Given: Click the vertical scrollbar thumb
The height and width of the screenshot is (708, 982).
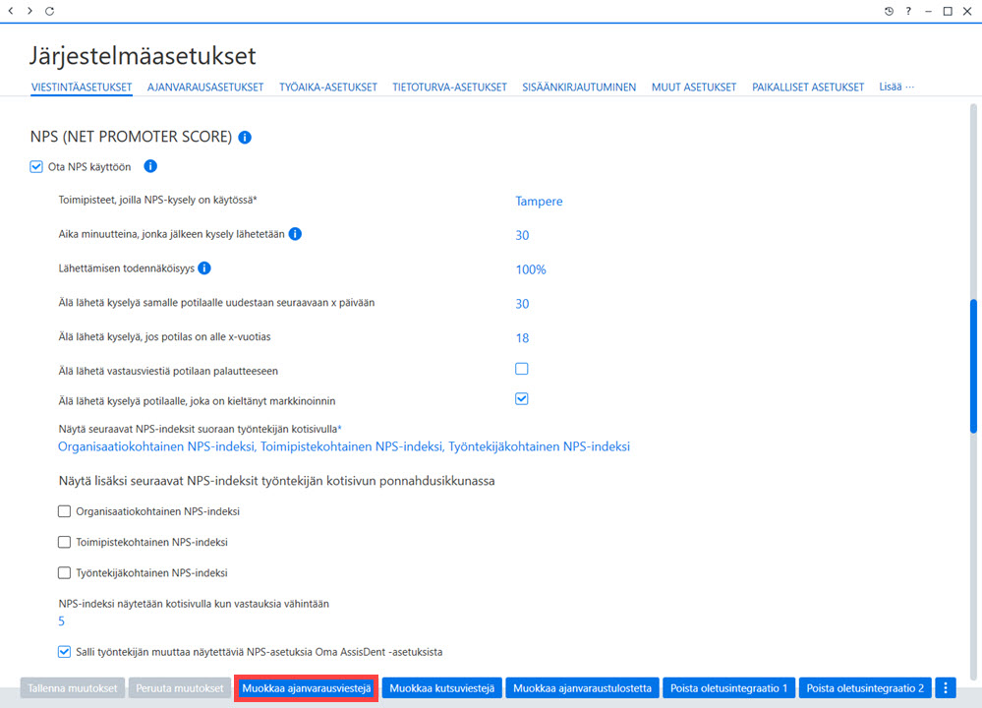Looking at the screenshot, I should tap(972, 367).
